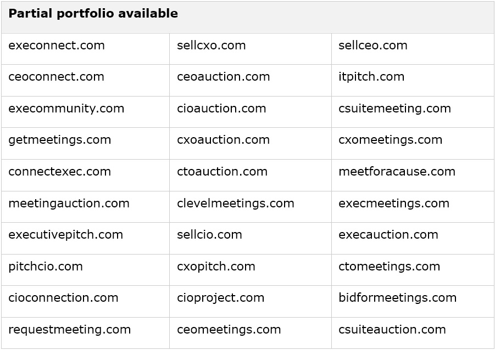Image resolution: width=495 pixels, height=350 pixels.
Task: Select the meetingauction.com domain
Action: pos(69,204)
